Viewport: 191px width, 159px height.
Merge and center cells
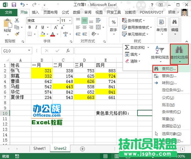coord(98,27)
